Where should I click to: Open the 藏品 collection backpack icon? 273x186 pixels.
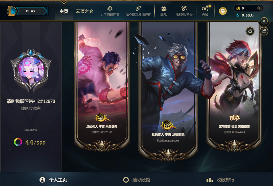(164, 9)
